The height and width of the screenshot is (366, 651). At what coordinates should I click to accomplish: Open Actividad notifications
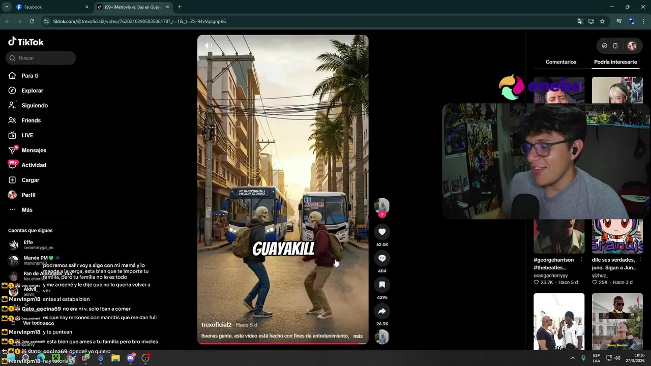click(x=34, y=165)
